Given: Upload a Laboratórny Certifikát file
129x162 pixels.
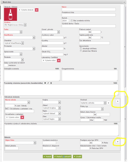Looking at the screenshot, I should tap(49, 61).
